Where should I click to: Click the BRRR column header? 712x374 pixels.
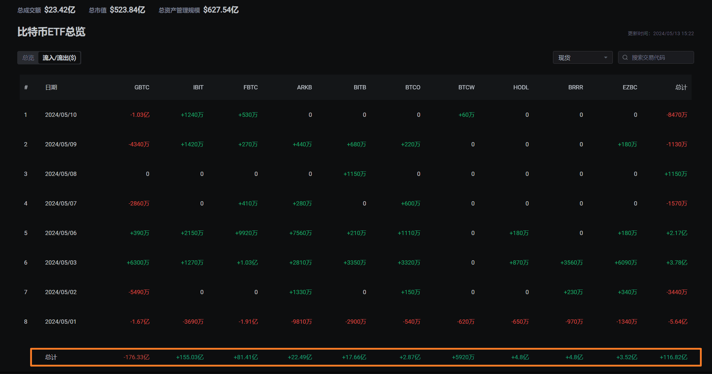[x=576, y=87]
